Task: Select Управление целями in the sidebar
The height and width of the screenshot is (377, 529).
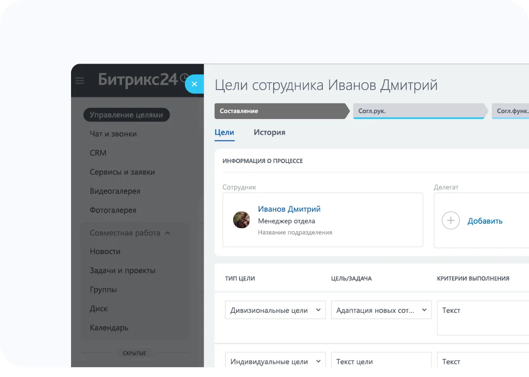Action: (126, 115)
